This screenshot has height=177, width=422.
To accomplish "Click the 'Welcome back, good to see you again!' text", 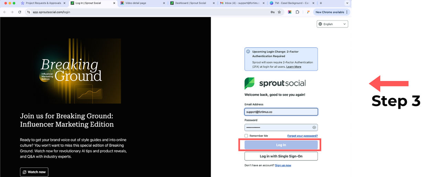I will (x=275, y=94).
